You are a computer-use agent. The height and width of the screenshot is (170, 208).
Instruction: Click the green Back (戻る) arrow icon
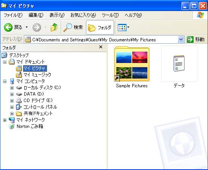click(8, 27)
